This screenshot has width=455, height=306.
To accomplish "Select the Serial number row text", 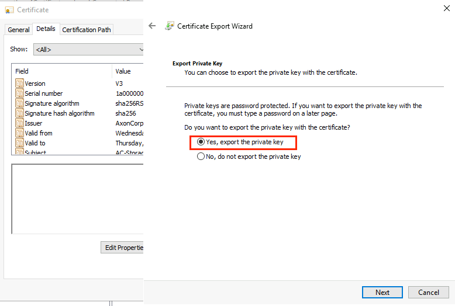I will (x=43, y=93).
